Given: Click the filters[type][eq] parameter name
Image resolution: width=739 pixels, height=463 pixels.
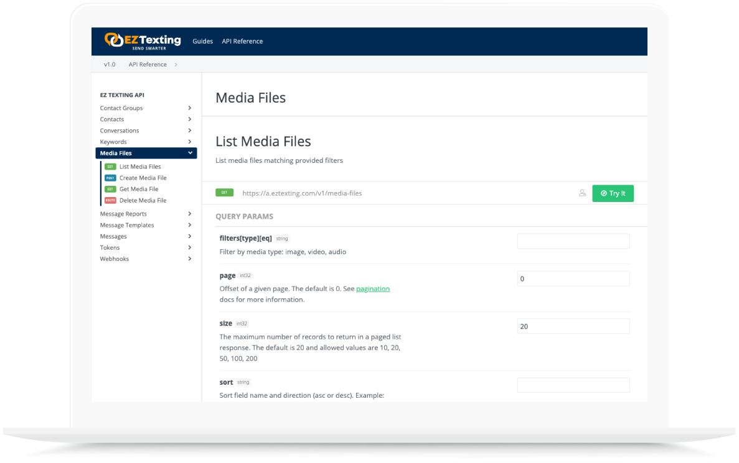Looking at the screenshot, I should coord(245,238).
